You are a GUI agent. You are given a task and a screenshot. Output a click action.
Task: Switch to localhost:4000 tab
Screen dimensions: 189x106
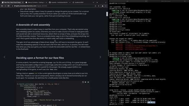[83, 2]
